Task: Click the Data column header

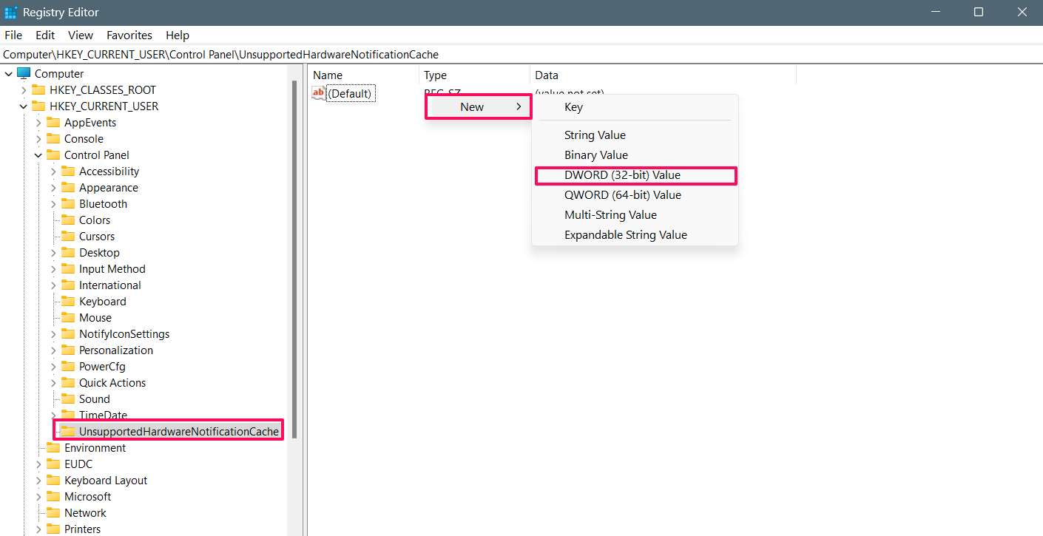Action: coord(664,75)
